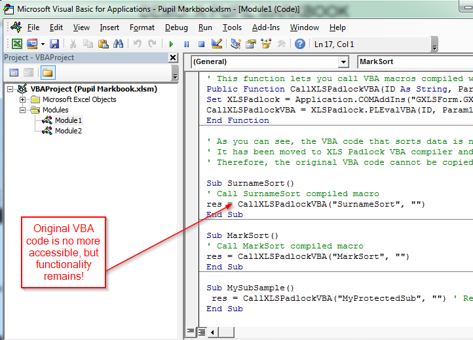This screenshot has height=340, width=473.
Task: Click the Toolbox icon
Action: (x=282, y=44)
